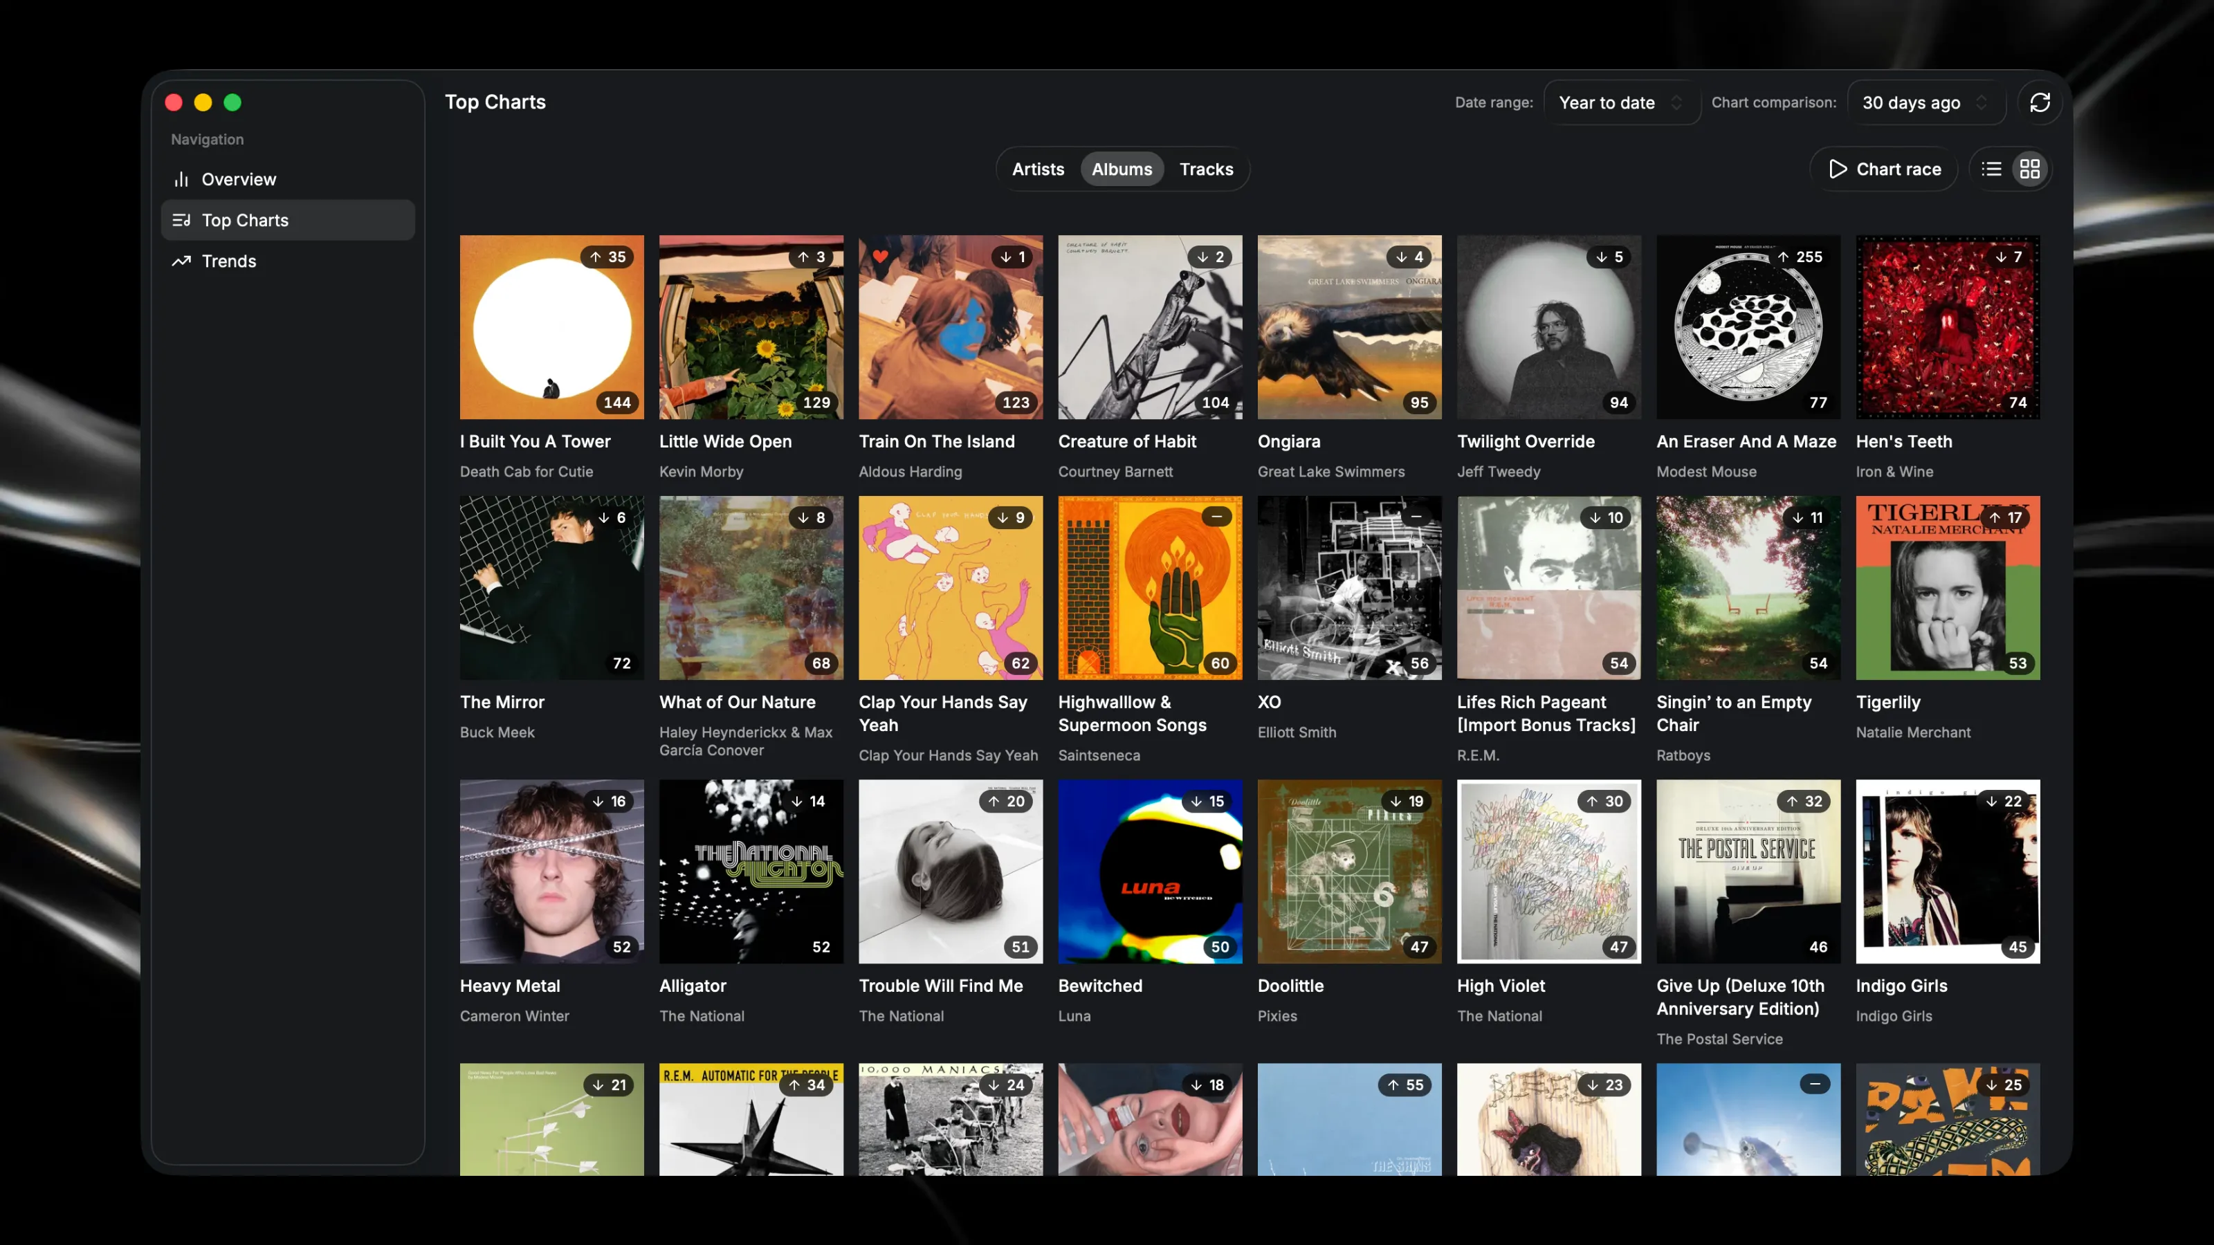
Task: Click album title What of Our Nature
Action: [x=737, y=702]
